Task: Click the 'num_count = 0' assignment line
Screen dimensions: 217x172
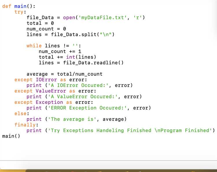Action: click(x=46, y=29)
